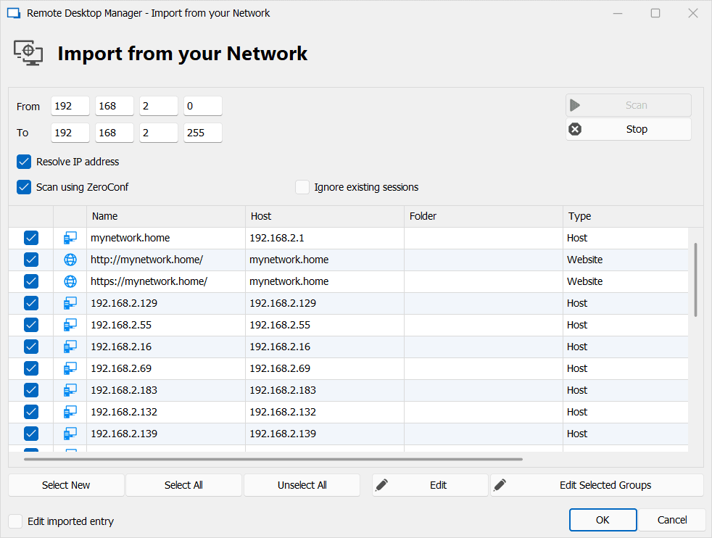Image resolution: width=712 pixels, height=538 pixels.
Task: Click the Remote Desktop Manager title bar icon
Action: pyautogui.click(x=14, y=13)
